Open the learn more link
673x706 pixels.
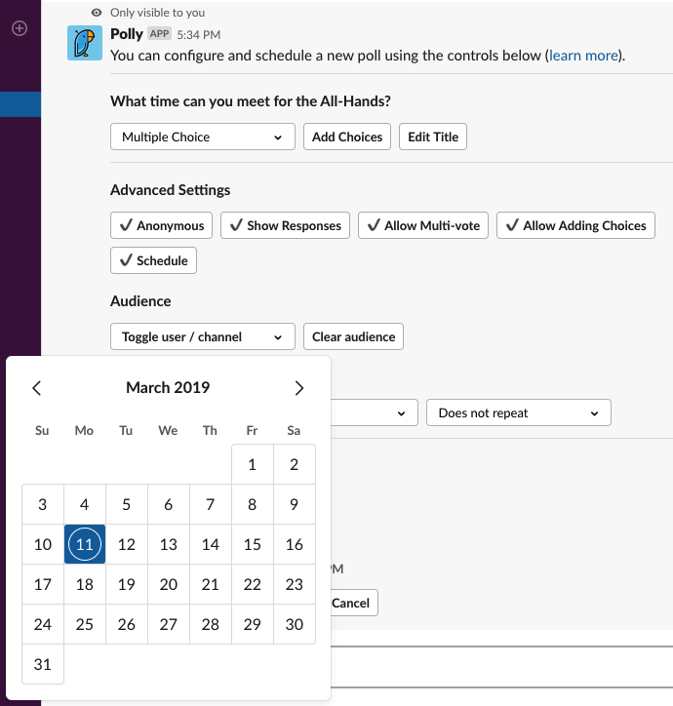tap(583, 56)
